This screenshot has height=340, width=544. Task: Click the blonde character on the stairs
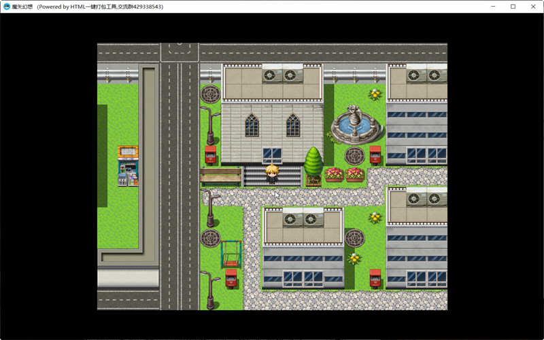click(272, 174)
